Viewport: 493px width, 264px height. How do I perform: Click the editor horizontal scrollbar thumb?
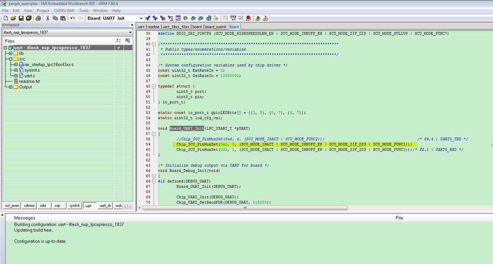click(245, 208)
